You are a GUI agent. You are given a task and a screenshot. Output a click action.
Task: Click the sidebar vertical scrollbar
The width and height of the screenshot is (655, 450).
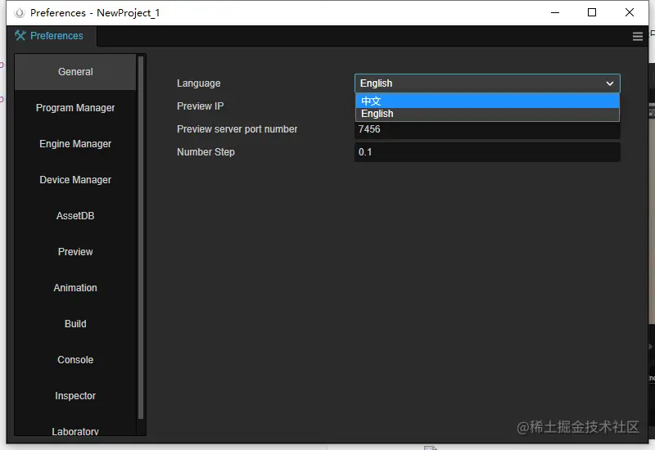tap(141, 238)
